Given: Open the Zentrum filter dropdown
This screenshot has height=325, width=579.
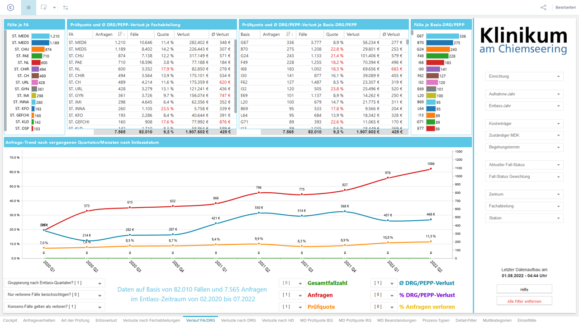Looking at the screenshot, I should pyautogui.click(x=524, y=194).
